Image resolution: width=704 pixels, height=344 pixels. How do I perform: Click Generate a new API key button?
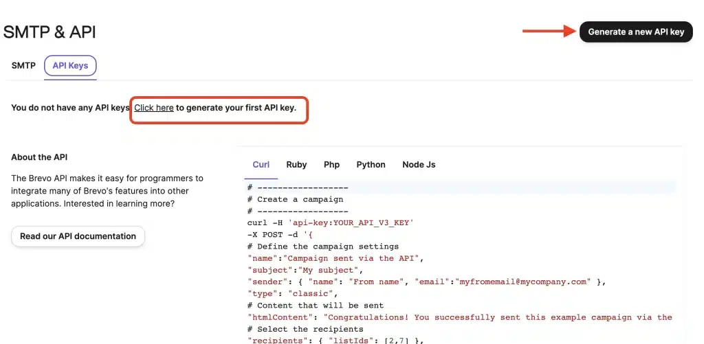[636, 32]
